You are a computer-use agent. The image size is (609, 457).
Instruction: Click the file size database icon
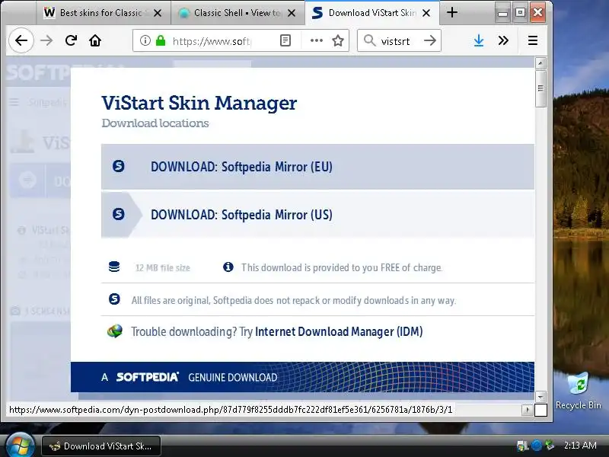[114, 267]
